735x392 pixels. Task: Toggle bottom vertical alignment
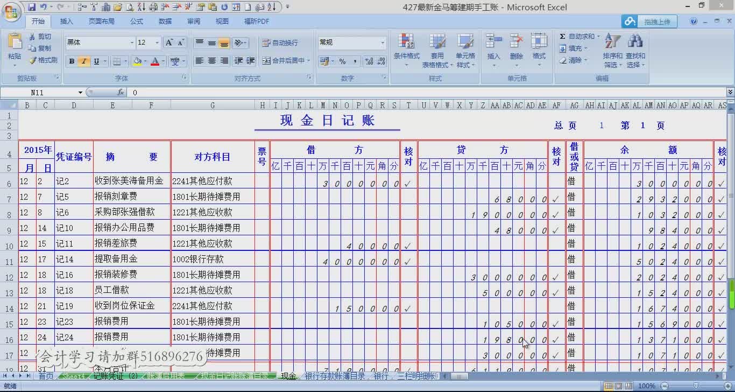pyautogui.click(x=224, y=43)
